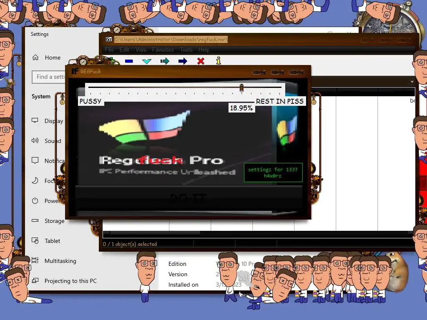Open the File menu in 7-Zip

coord(110,50)
